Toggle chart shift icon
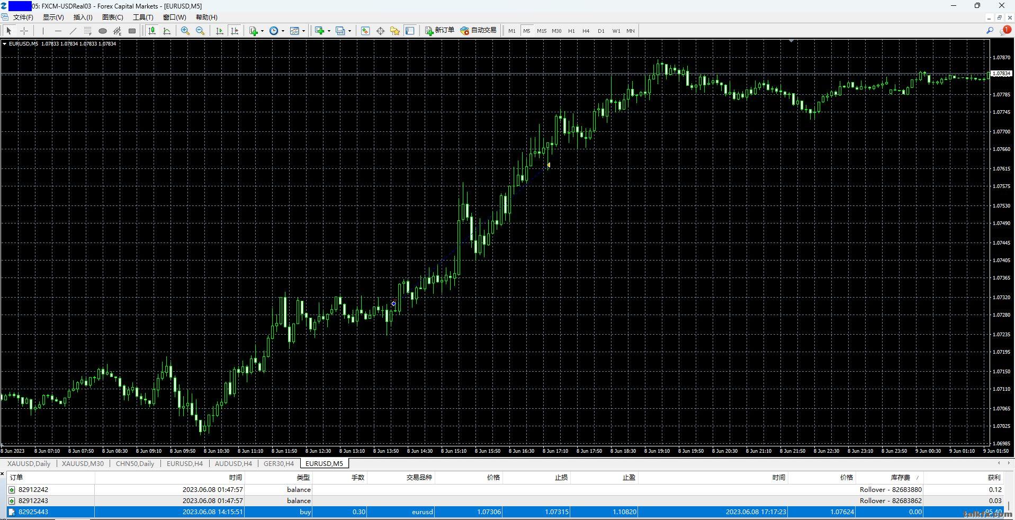1015x520 pixels. coord(235,31)
